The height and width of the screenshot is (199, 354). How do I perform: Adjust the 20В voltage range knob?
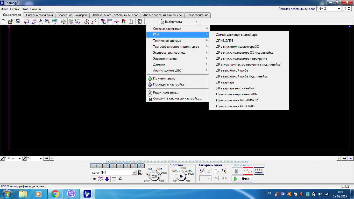154,176
